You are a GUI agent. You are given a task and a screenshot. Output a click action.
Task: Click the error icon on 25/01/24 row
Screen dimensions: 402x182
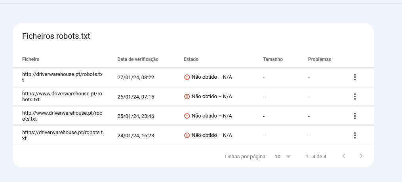tap(187, 116)
